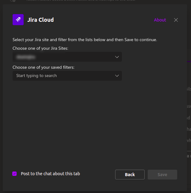Click the 'Jira Cloud' dialog title

[41, 20]
